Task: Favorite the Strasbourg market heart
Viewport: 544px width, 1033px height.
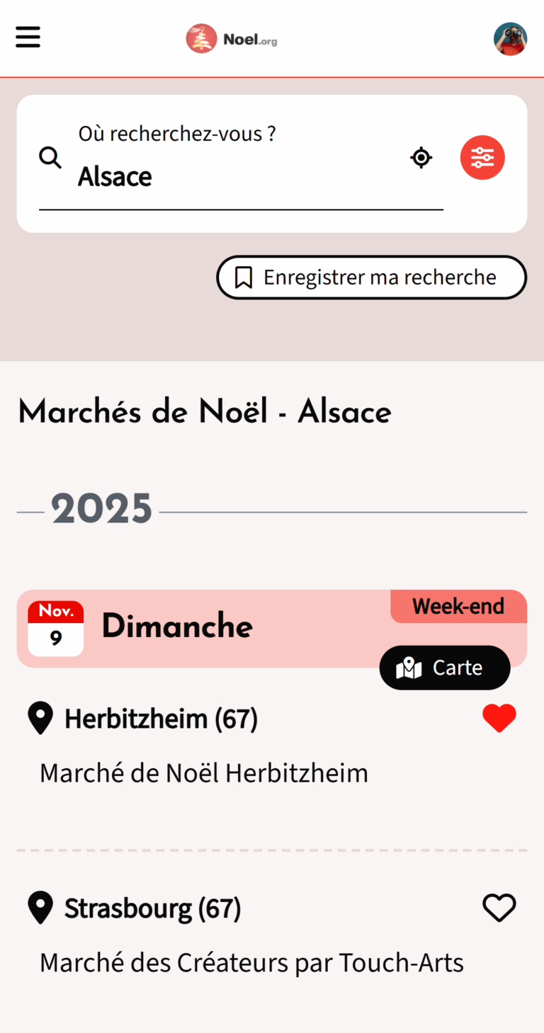Action: 499,908
